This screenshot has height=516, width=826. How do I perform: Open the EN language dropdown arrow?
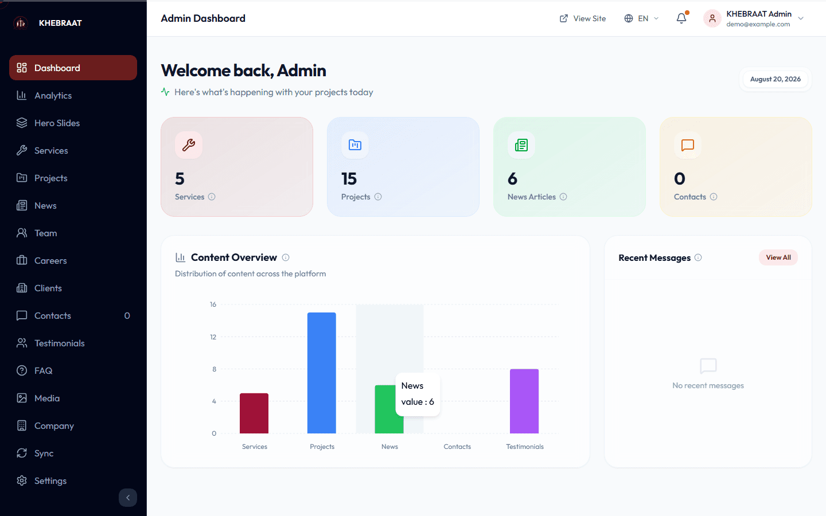click(x=656, y=18)
